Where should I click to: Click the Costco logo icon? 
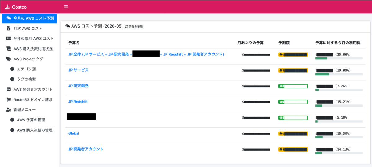click(x=7, y=7)
